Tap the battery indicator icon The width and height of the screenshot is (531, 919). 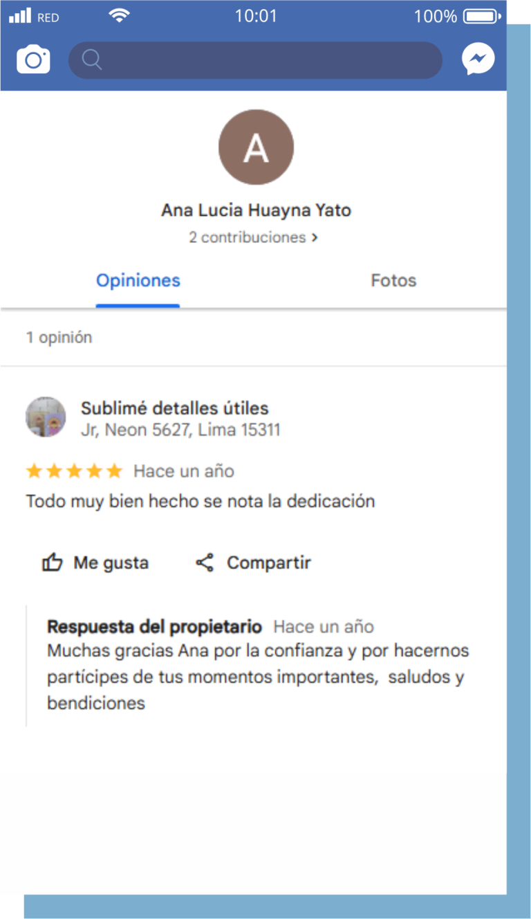click(483, 16)
